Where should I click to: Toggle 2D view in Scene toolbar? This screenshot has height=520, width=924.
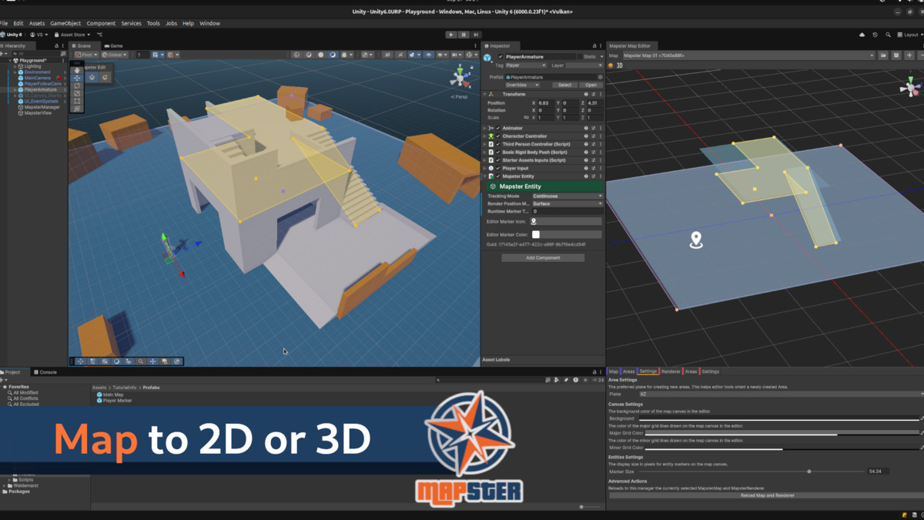387,55
